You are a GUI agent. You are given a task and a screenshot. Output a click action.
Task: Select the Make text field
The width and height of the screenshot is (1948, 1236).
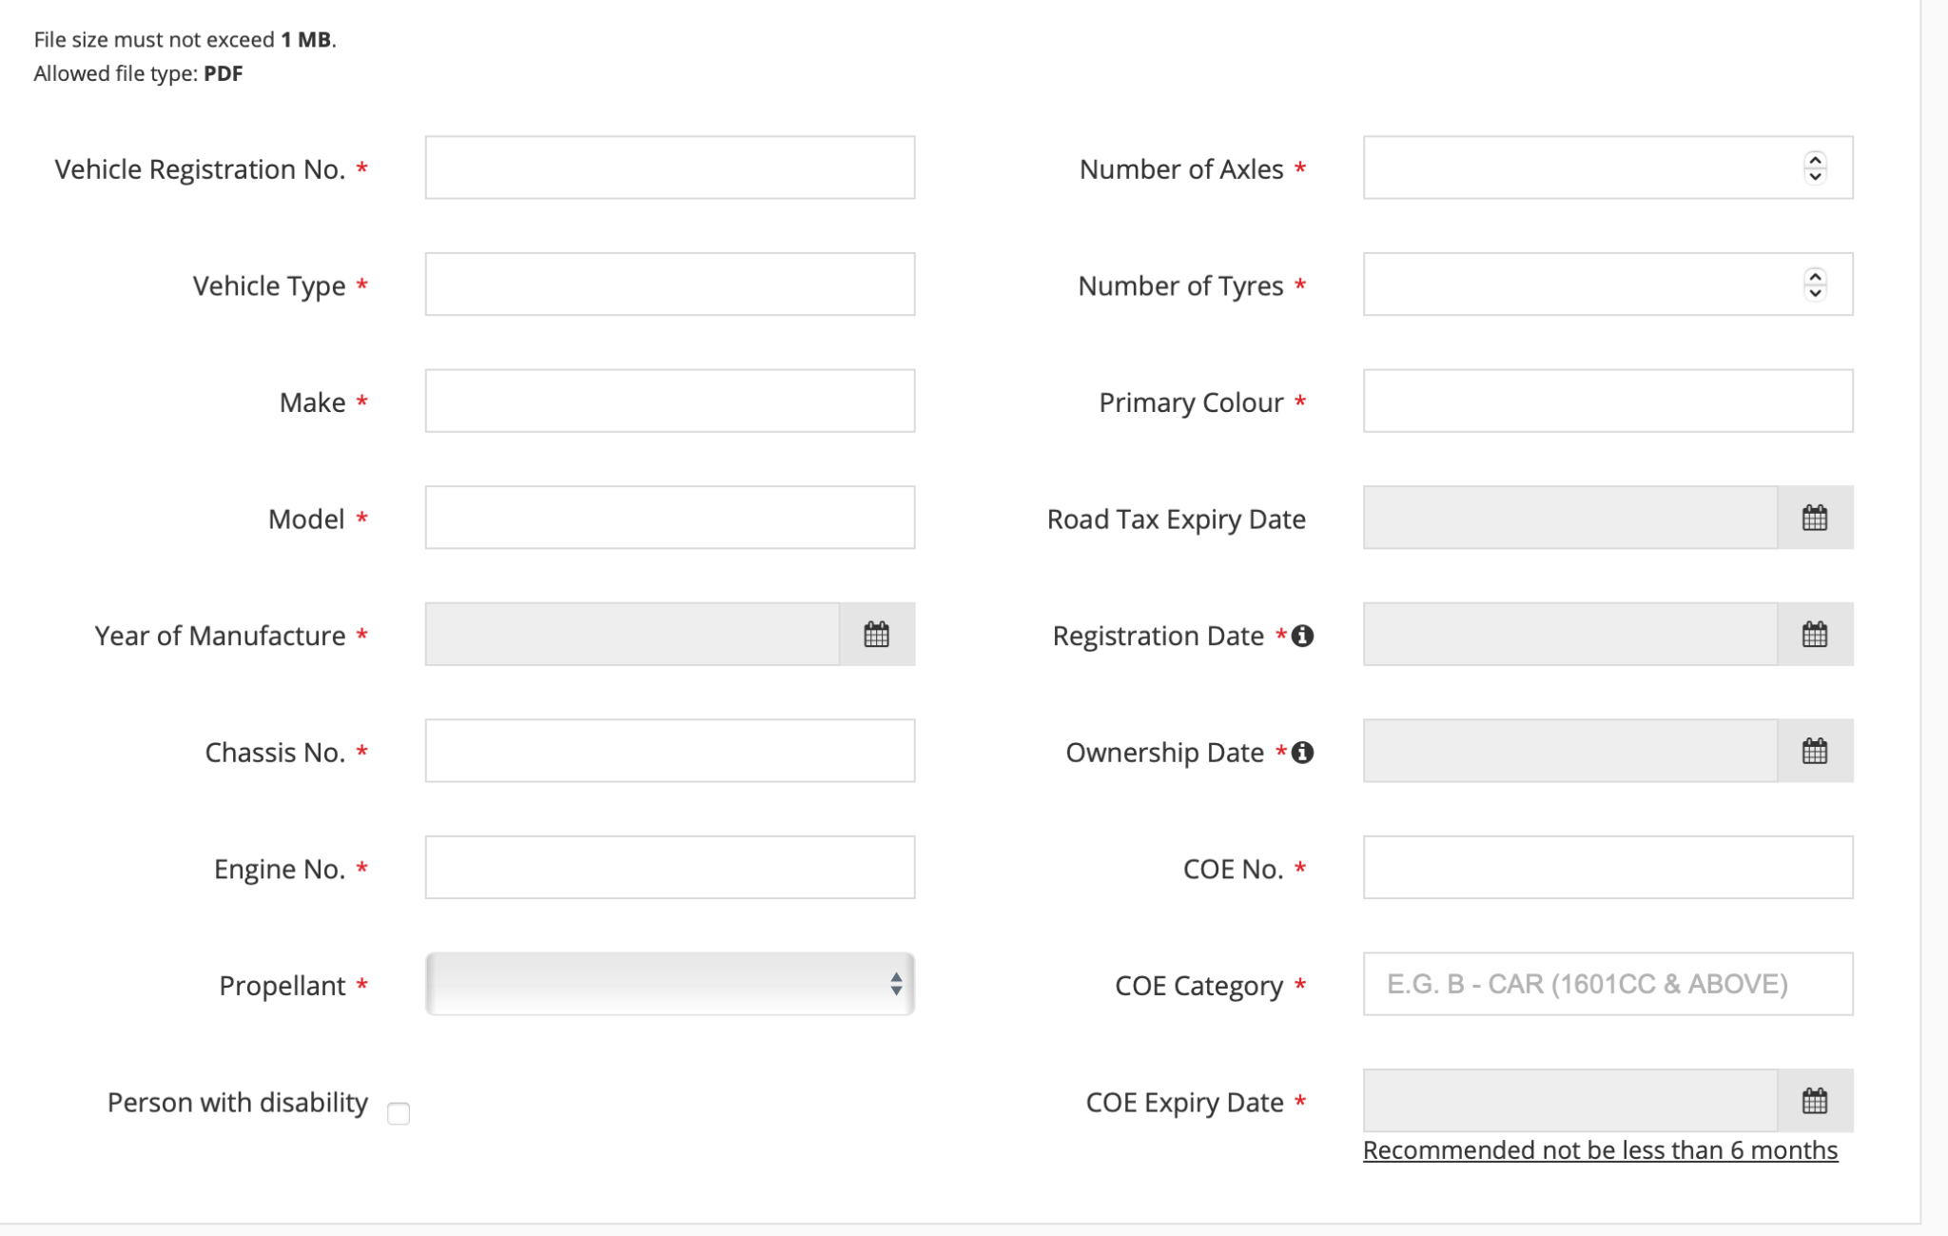(x=670, y=401)
